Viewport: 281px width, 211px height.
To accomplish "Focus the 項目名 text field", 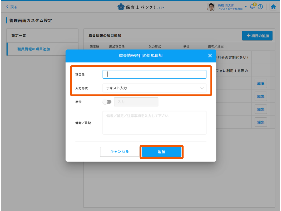I will click(154, 74).
